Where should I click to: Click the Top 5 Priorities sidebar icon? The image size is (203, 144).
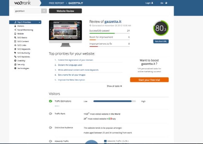tap(15, 22)
